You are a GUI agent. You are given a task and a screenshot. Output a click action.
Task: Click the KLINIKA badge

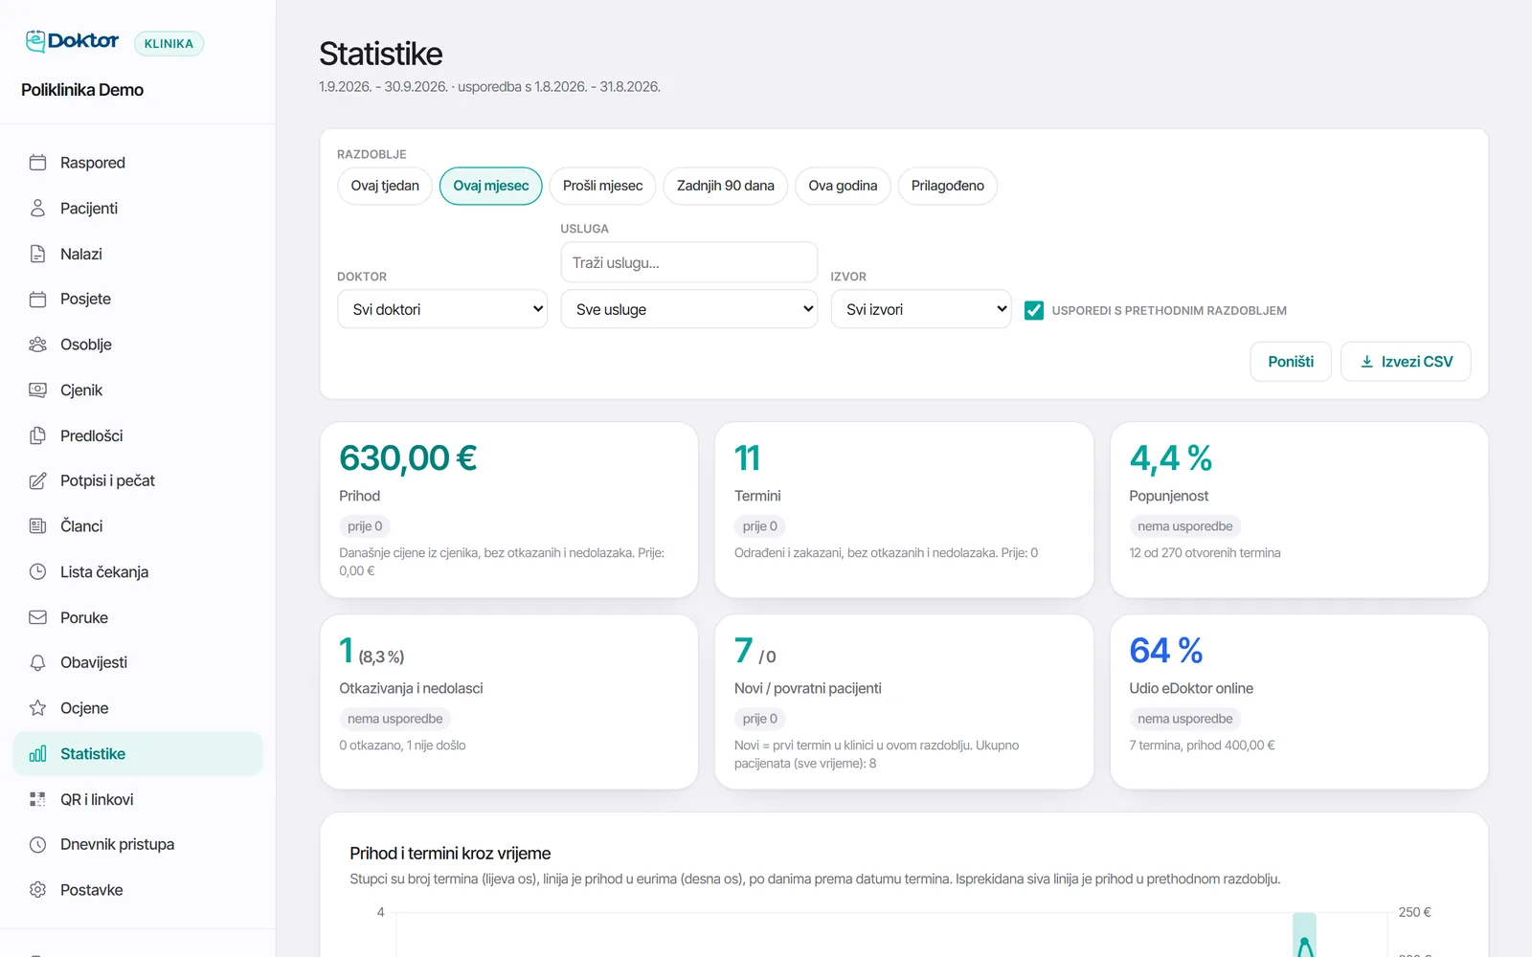[169, 43]
